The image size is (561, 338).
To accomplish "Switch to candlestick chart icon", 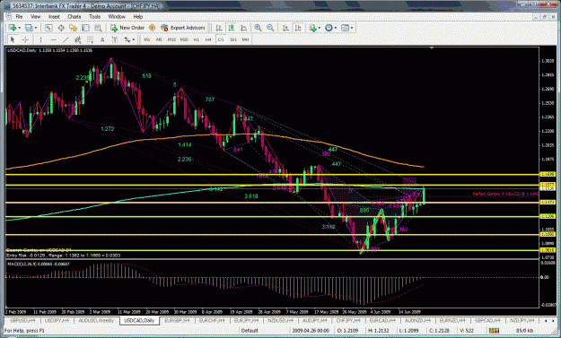I will click(x=232, y=28).
